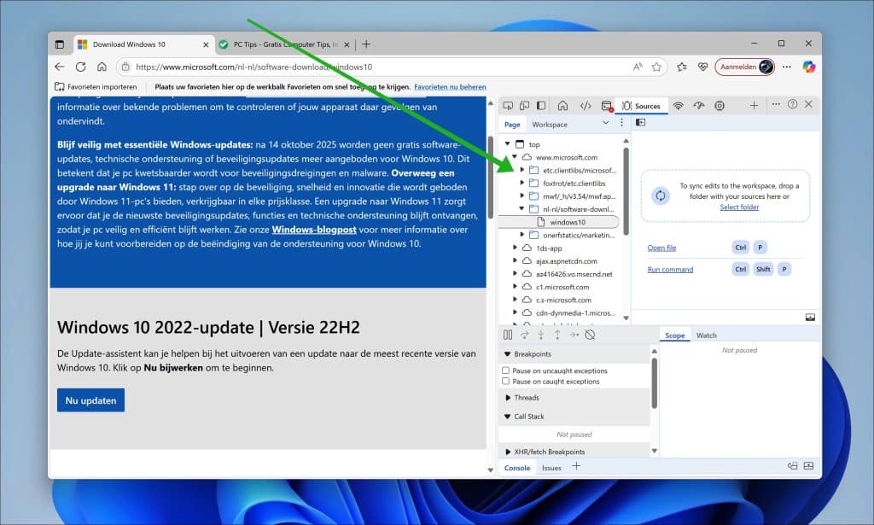Open the Network tool icon
Image resolution: width=874 pixels, height=525 pixels.
pyautogui.click(x=678, y=105)
